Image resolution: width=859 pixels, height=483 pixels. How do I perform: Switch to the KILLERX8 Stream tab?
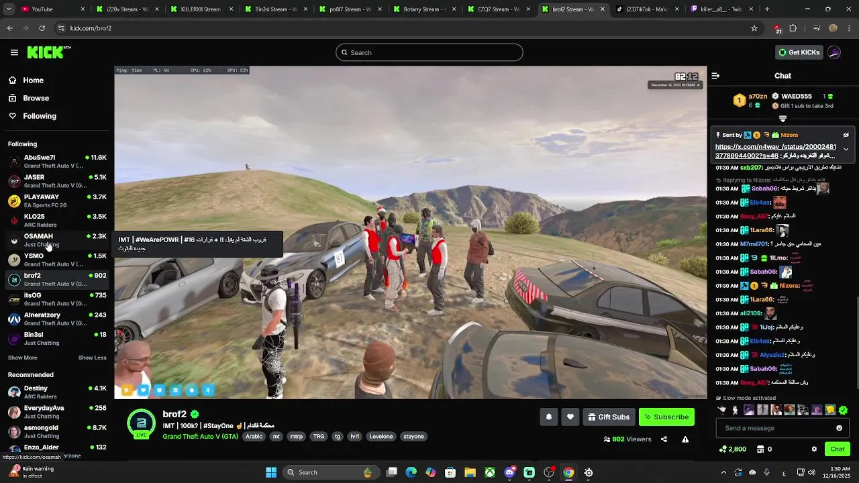201,9
